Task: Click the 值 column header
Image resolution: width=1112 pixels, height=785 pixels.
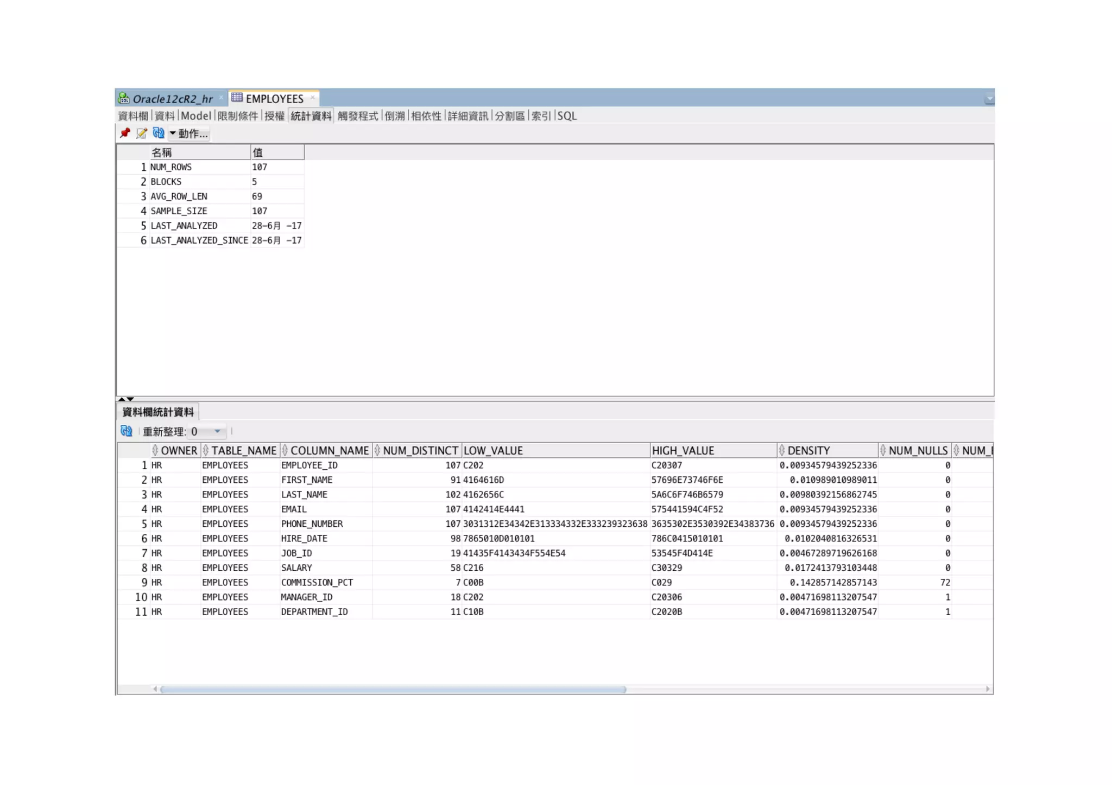Action: pos(277,152)
